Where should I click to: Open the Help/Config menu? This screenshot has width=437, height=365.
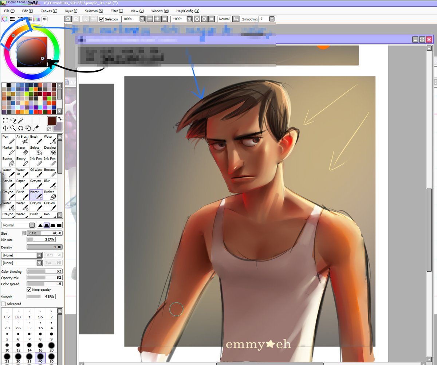click(188, 11)
